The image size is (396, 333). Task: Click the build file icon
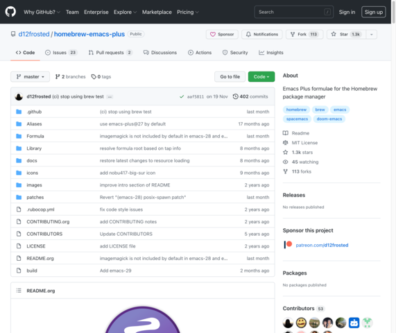tap(19, 271)
